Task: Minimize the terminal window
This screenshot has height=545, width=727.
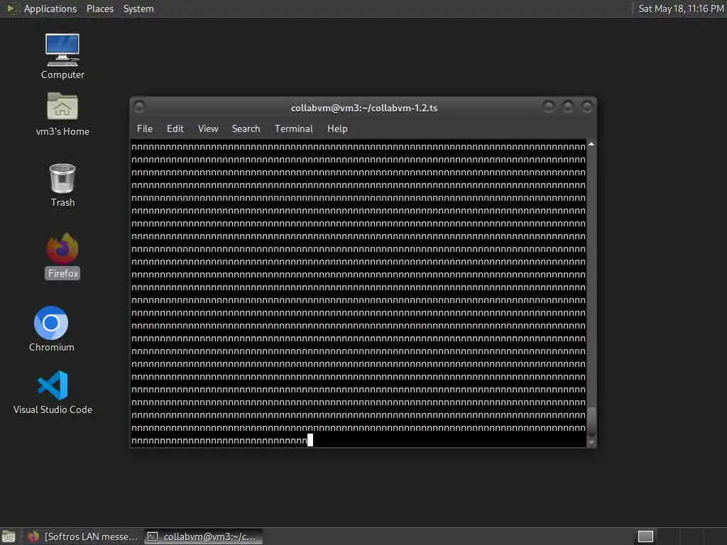Action: [x=549, y=107]
